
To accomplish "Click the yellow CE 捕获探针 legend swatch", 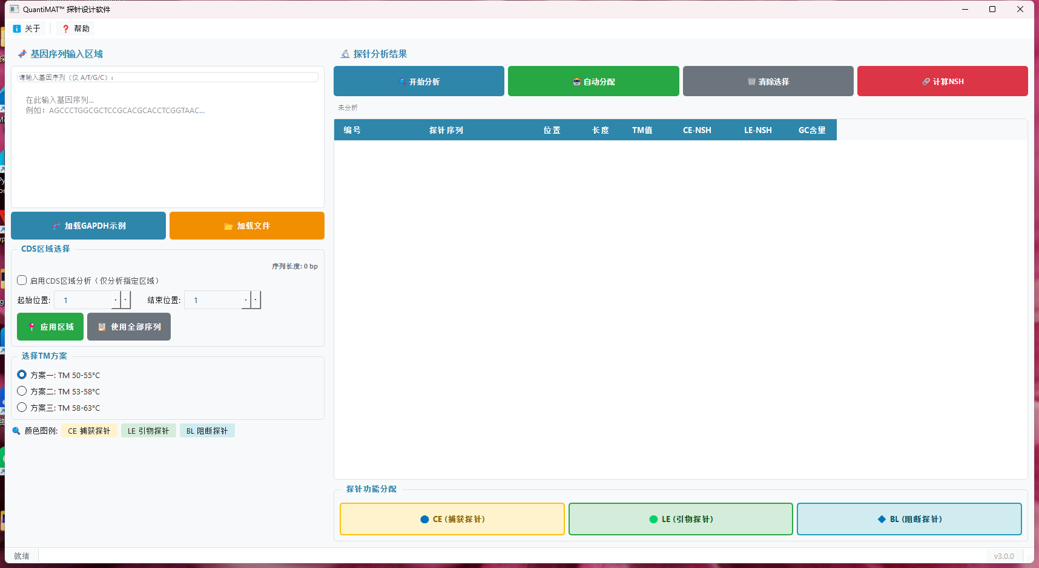I will click(89, 430).
